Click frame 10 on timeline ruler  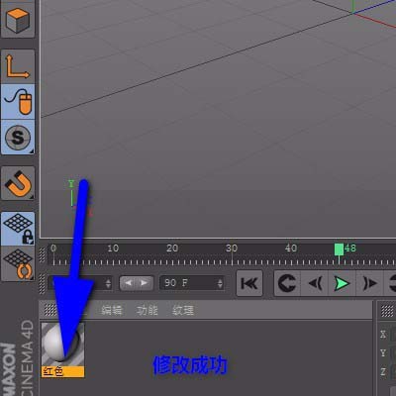[x=113, y=248]
